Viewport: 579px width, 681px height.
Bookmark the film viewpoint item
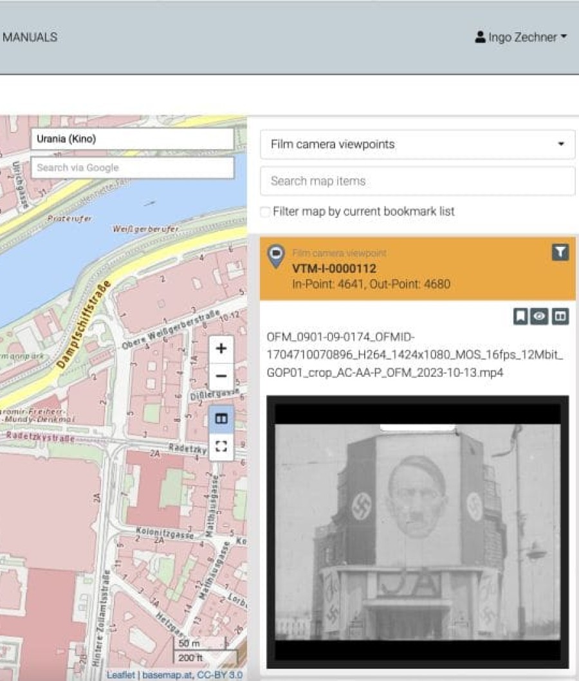tap(520, 316)
